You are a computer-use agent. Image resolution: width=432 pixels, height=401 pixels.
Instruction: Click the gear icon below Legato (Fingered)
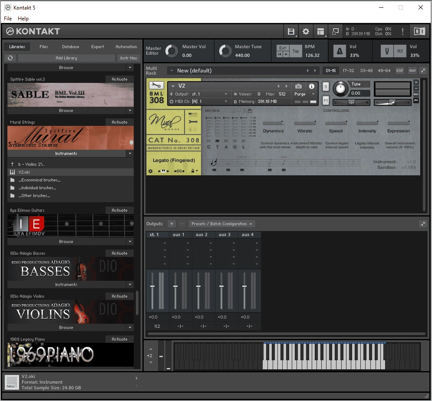150,171
